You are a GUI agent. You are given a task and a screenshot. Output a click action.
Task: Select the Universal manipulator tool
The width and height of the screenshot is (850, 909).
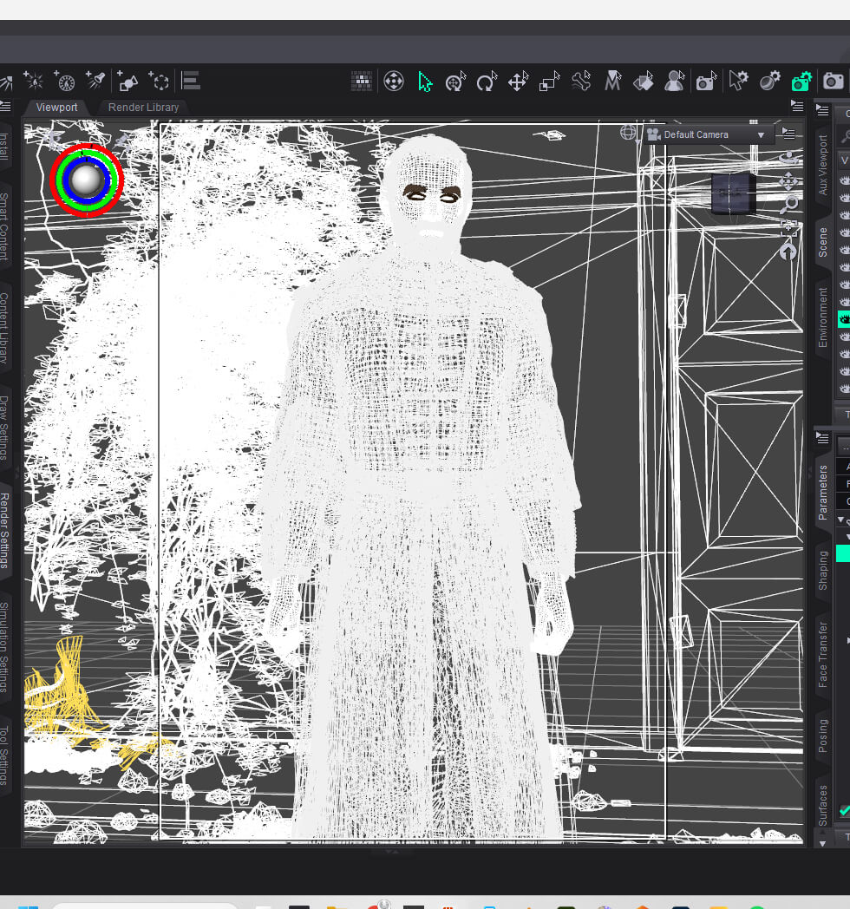(455, 82)
